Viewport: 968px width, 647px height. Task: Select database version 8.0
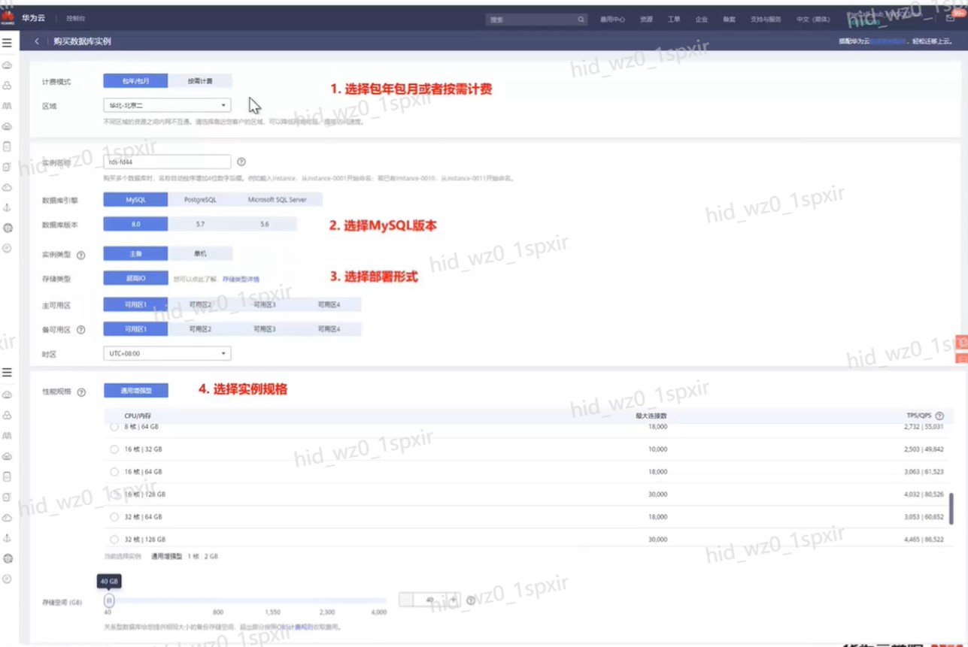(135, 224)
